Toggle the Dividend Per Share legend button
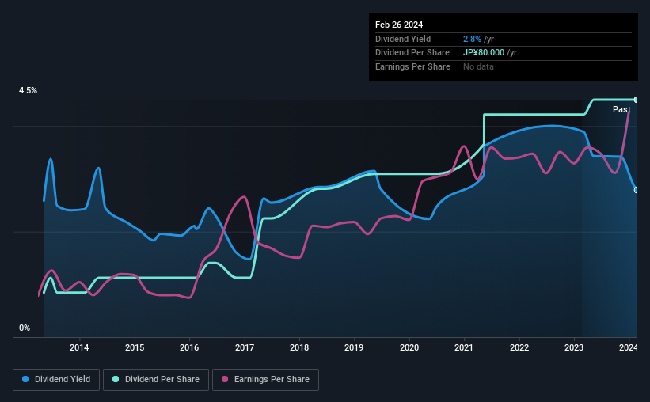 point(156,380)
